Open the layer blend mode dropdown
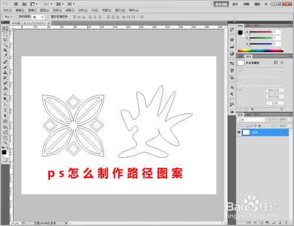The height and width of the screenshot is (226, 294). pos(251,119)
